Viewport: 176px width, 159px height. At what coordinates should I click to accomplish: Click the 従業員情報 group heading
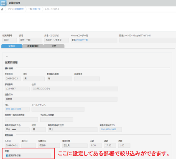[x=11, y=62]
